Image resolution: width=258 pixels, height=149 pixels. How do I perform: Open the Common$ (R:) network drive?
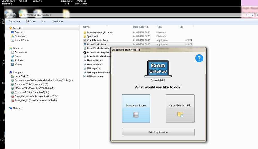(32, 92)
